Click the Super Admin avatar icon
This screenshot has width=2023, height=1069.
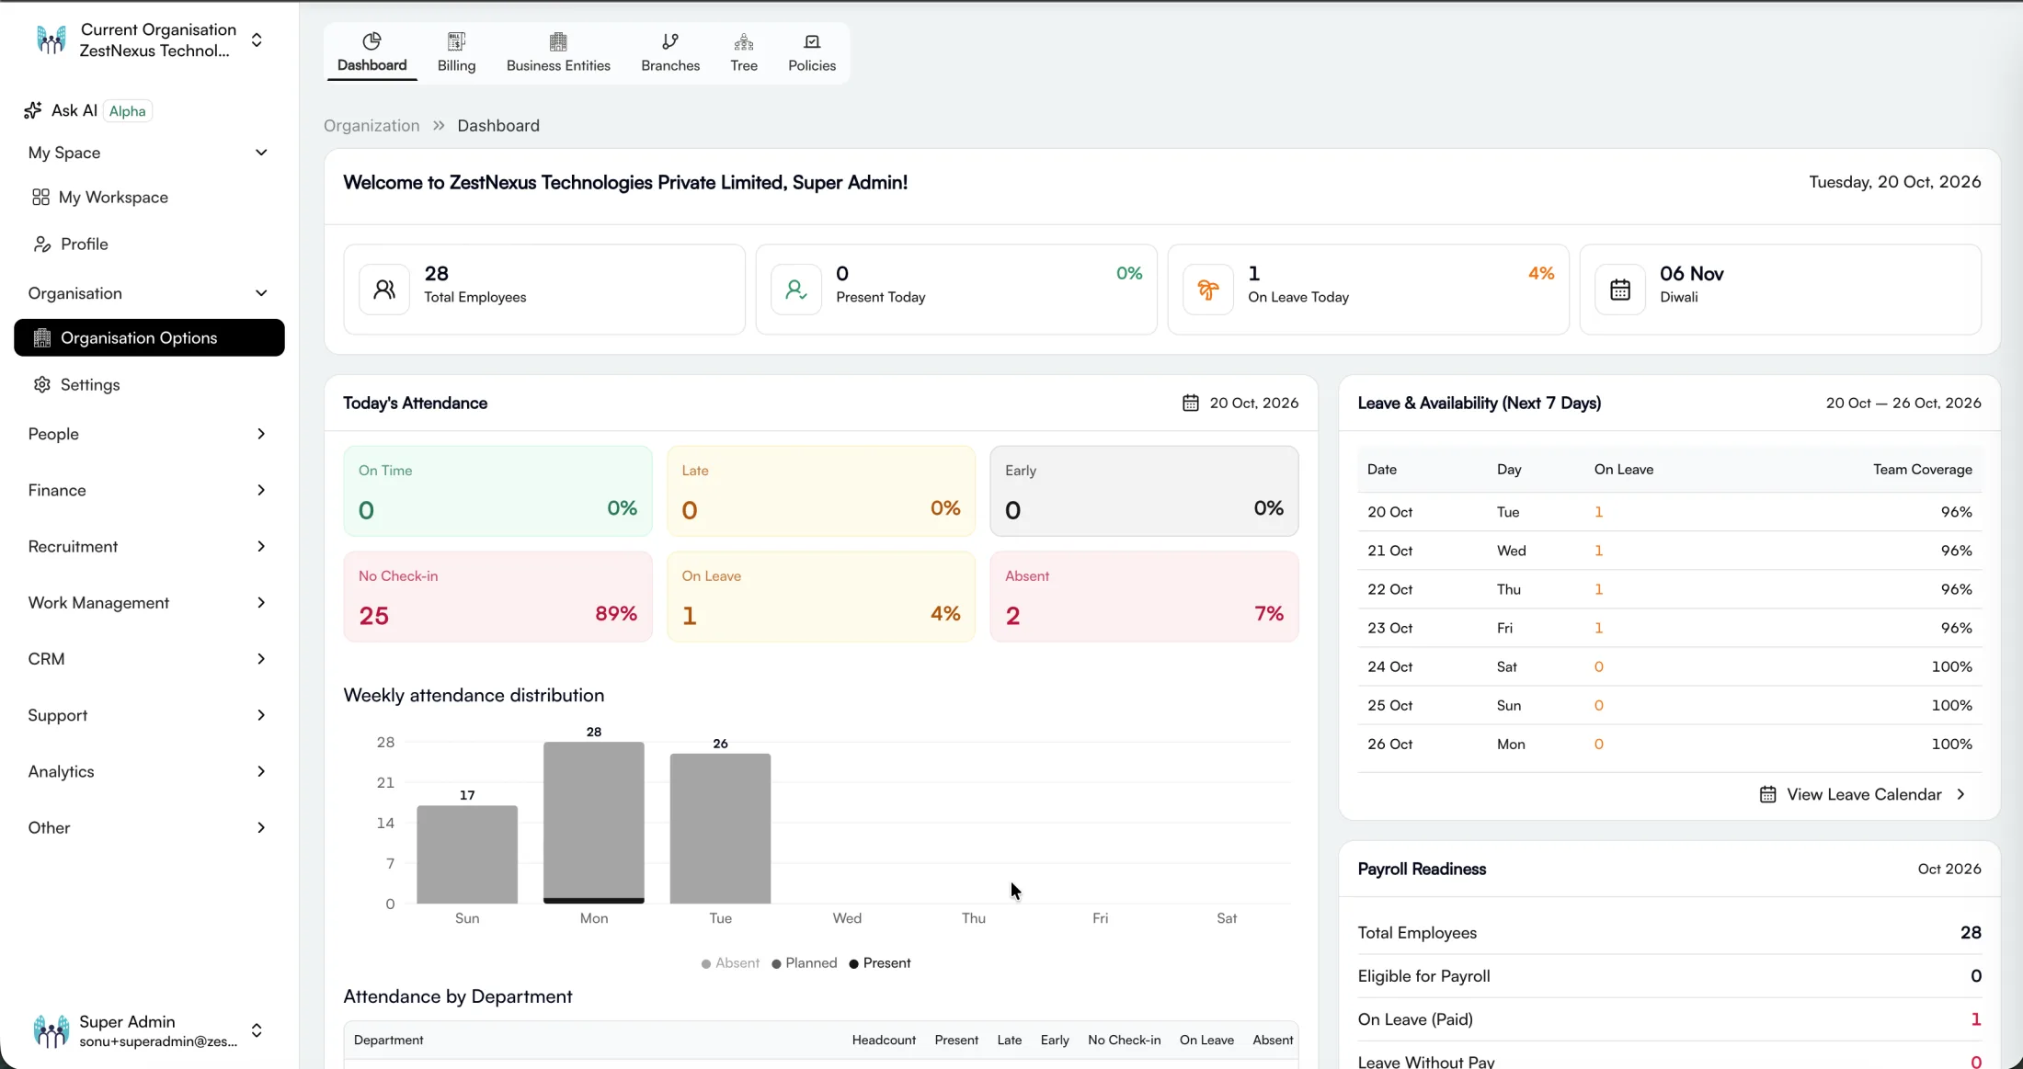51,1031
